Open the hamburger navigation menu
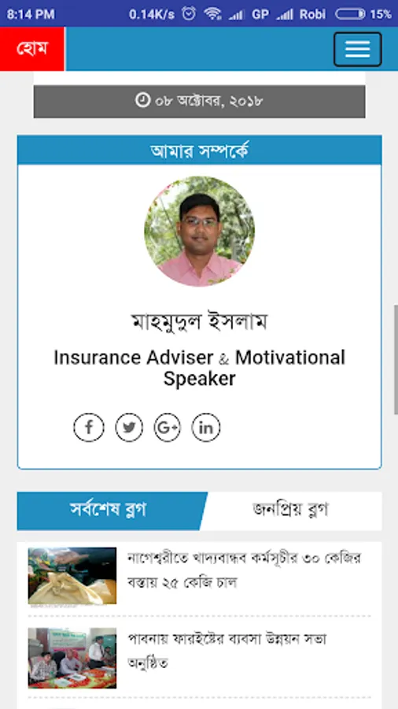398x709 pixels. tap(357, 49)
